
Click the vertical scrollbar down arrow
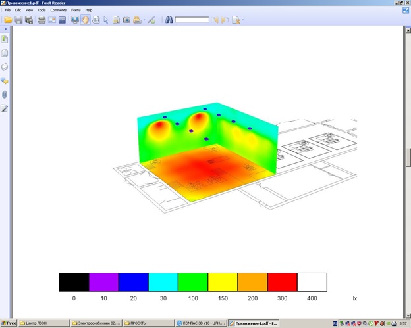pos(408,316)
